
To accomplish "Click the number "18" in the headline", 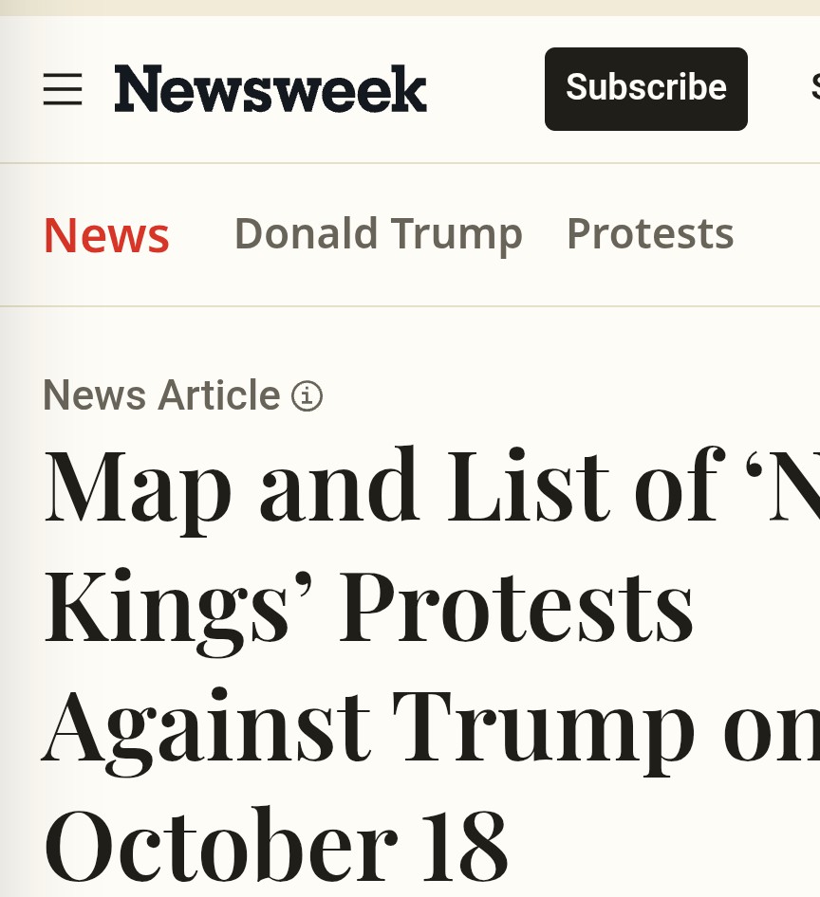I will [463, 842].
